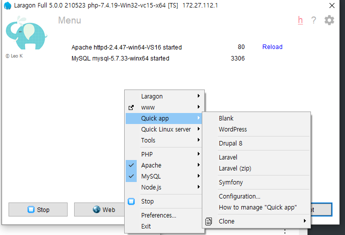Screen dimensions: 345x235
Task: Open the settings gear icon
Action: click(329, 20)
